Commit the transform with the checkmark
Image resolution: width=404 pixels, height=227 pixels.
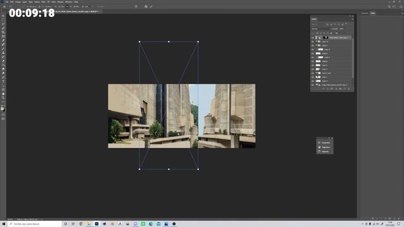pos(151,7)
